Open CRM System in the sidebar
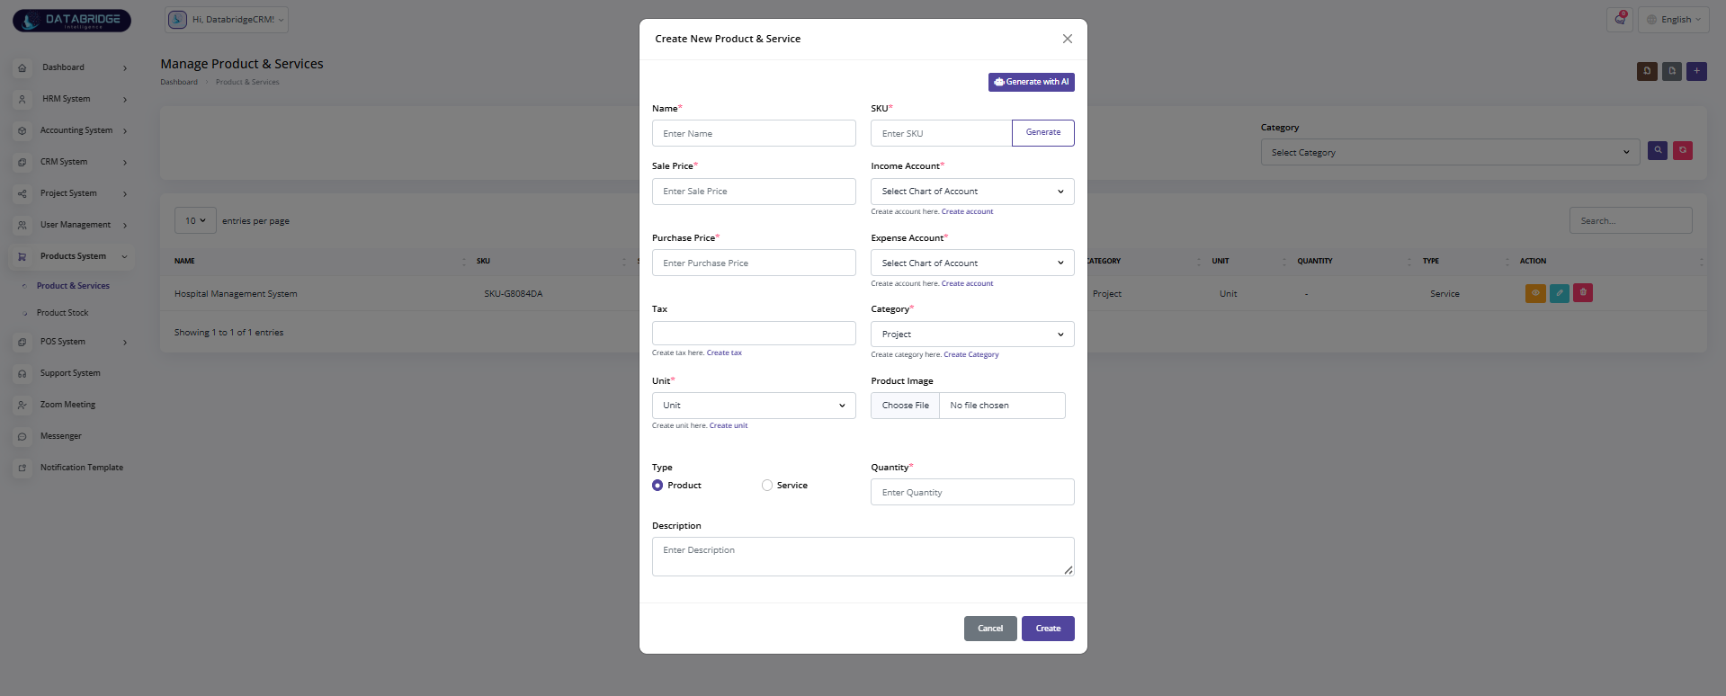This screenshot has height=696, width=1726. [x=72, y=162]
